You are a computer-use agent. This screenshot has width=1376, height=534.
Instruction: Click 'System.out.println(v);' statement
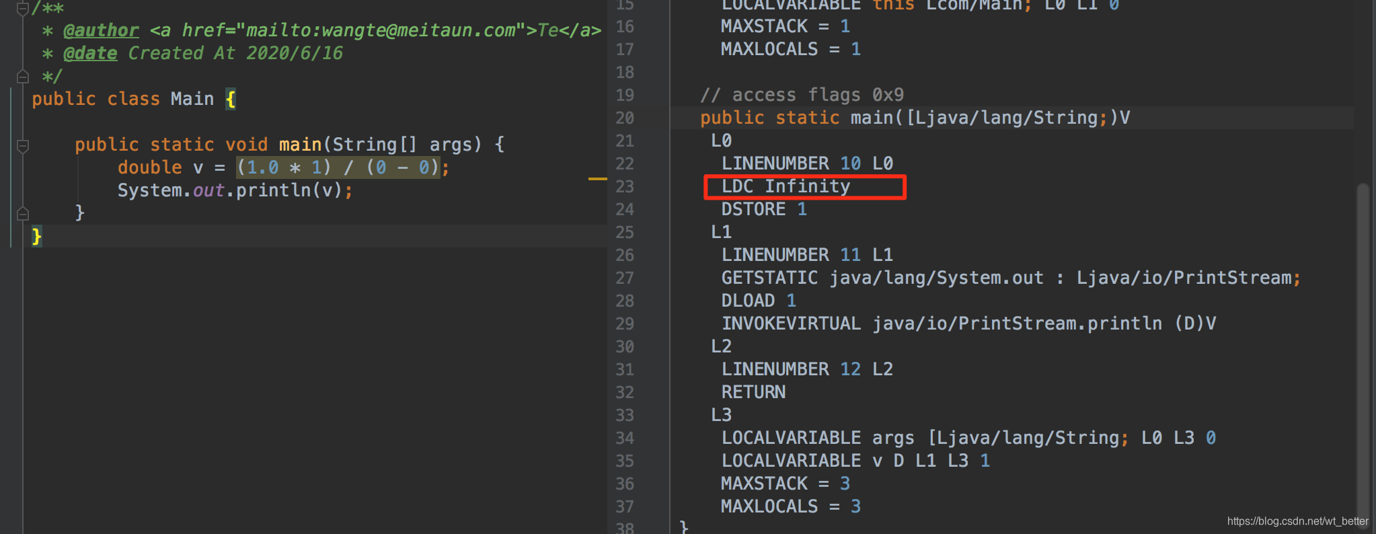tap(235, 190)
